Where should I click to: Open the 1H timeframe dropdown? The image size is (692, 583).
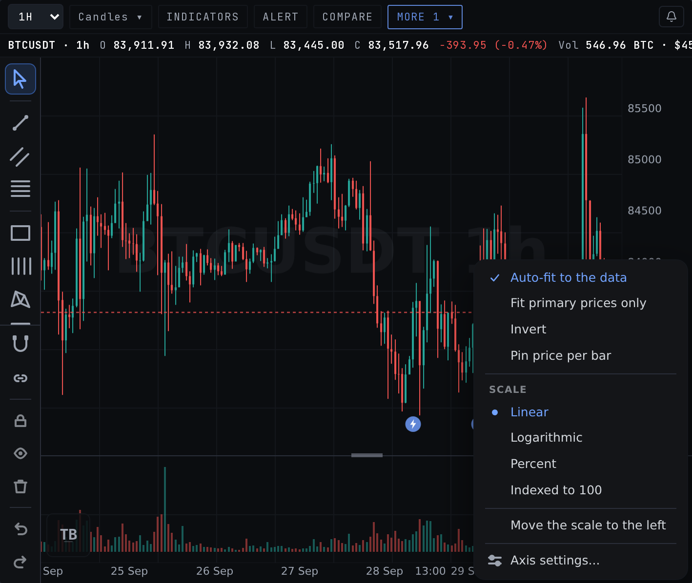pyautogui.click(x=36, y=17)
